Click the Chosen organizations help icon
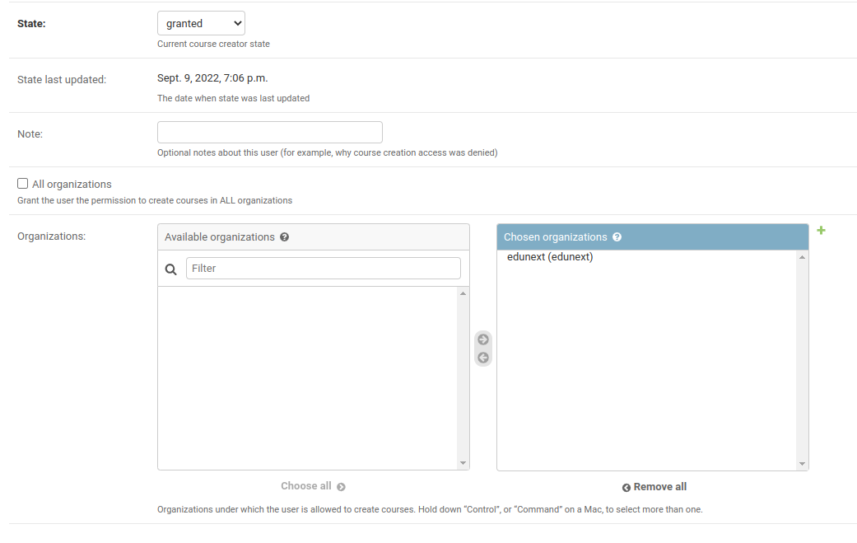The width and height of the screenshot is (857, 543). [x=617, y=236]
